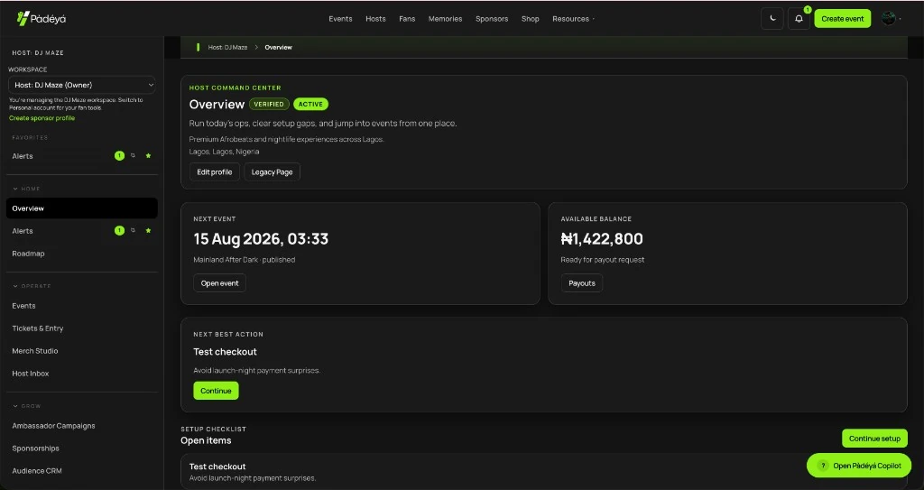Open Tickets & Entry in the sidebar

(x=38, y=328)
